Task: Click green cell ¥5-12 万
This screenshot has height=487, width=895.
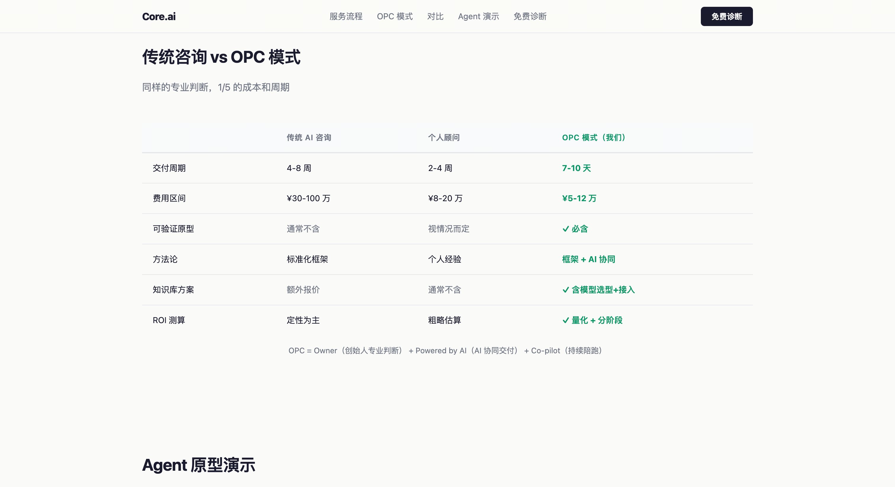Action: (579, 198)
